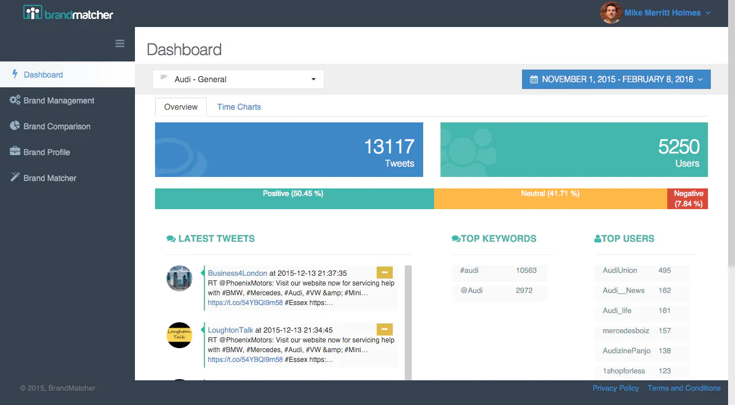Image resolution: width=735 pixels, height=405 pixels.
Task: Open Brand Management in sidebar
Action: tap(67, 101)
